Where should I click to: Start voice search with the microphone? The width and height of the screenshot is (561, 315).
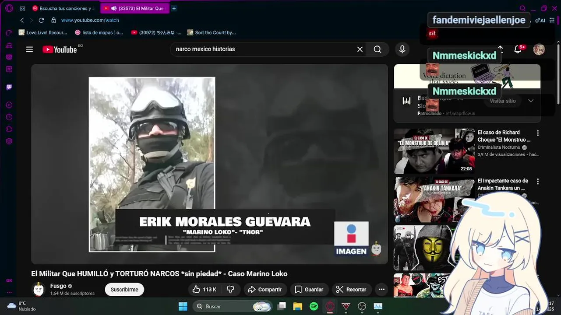coord(402,49)
